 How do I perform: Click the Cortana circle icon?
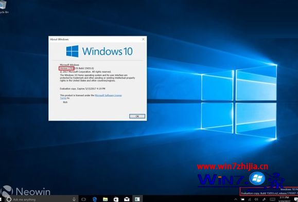[x=9, y=199]
